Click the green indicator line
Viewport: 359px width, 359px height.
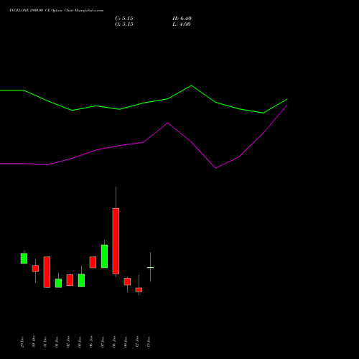point(144,103)
